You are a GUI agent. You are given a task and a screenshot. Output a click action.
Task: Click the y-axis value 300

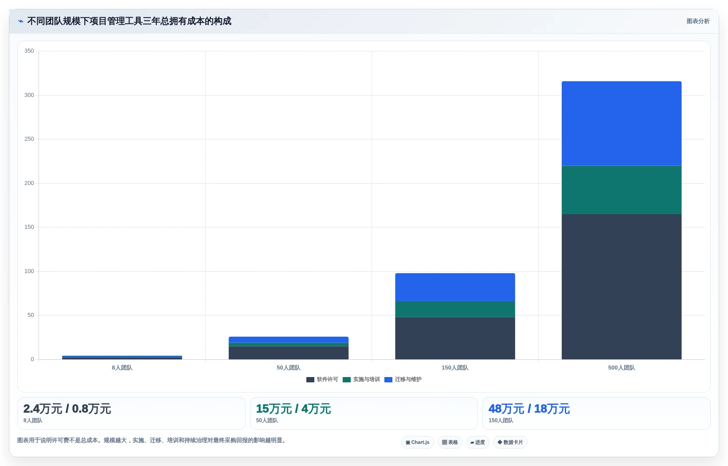pos(29,95)
